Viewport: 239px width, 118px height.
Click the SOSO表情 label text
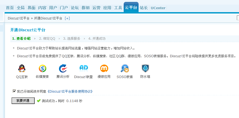click(125, 77)
